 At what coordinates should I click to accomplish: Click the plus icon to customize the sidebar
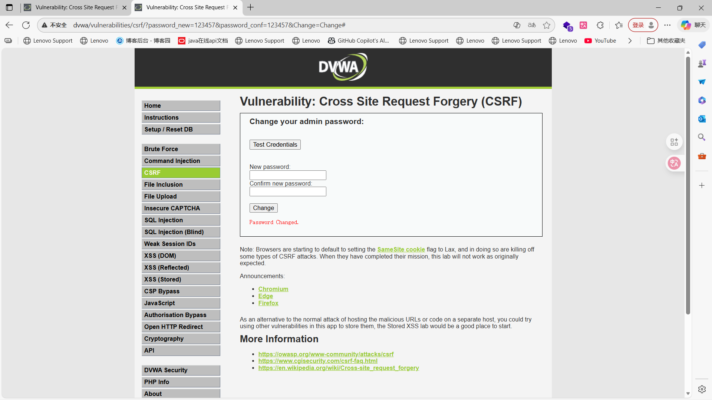[702, 186]
